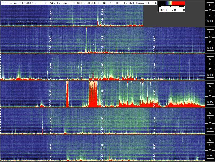The width and height of the screenshot is (215, 162).
Task: Click the I1-Cumiana station name in the title
Action: [x=11, y=3]
